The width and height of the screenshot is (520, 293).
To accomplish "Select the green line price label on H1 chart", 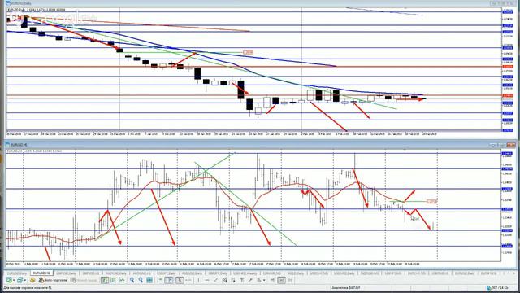I will (x=431, y=201).
